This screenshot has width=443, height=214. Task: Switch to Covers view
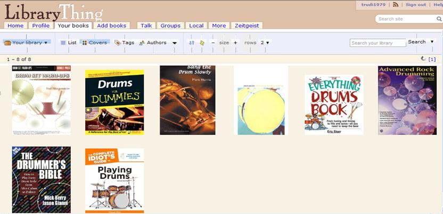(94, 42)
